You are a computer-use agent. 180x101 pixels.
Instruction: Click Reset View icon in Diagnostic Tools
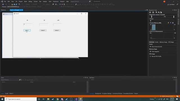(x=161, y=12)
